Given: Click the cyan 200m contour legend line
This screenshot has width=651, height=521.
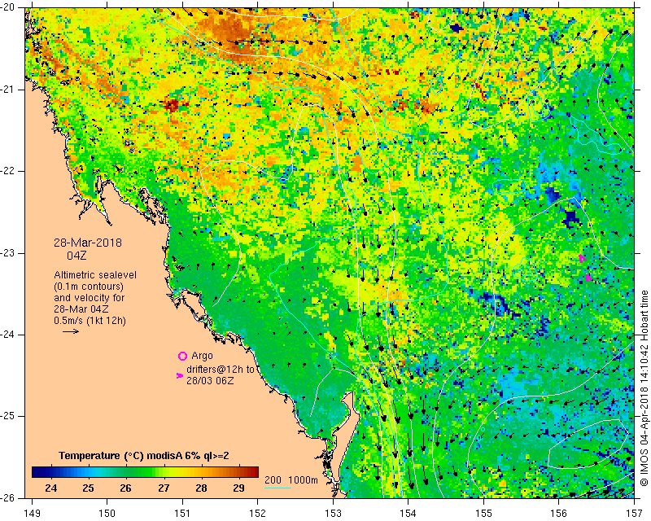Looking at the screenshot, I should click(x=277, y=488).
